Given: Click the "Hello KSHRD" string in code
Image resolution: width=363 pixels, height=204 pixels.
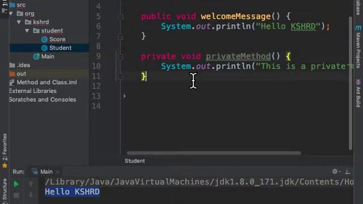Looking at the screenshot, I should [x=288, y=27].
